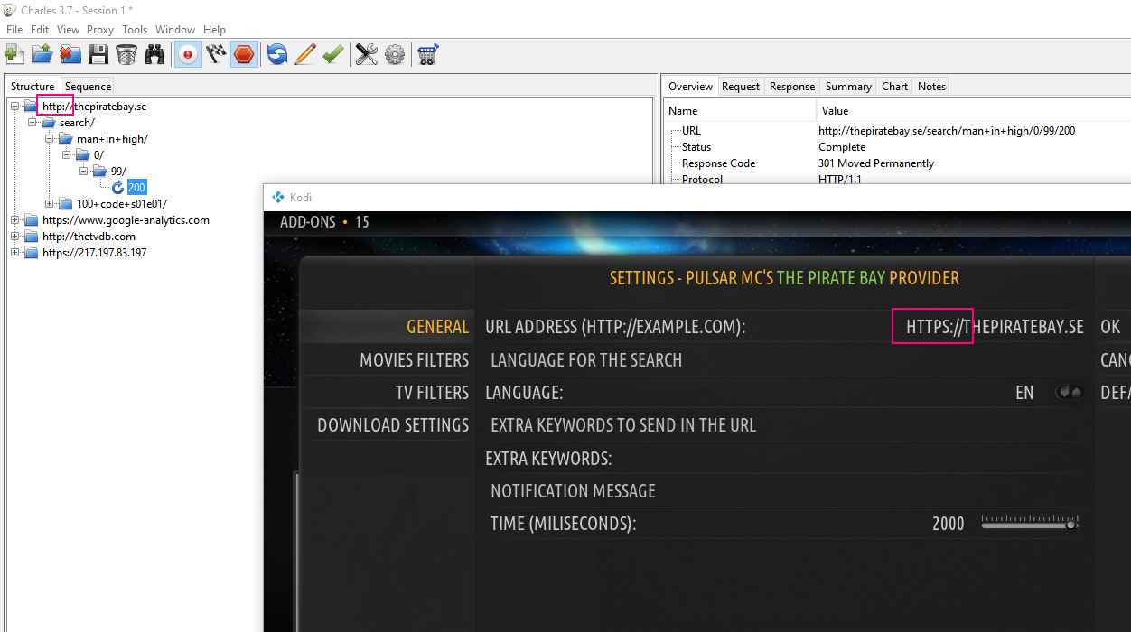Select the Overview tab
Screen dimensions: 1131x632
(691, 87)
